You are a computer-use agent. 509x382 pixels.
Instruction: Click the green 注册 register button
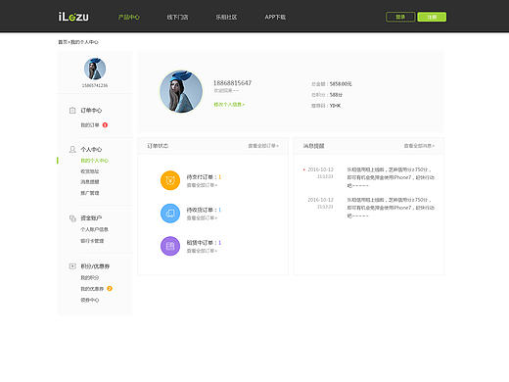(432, 17)
